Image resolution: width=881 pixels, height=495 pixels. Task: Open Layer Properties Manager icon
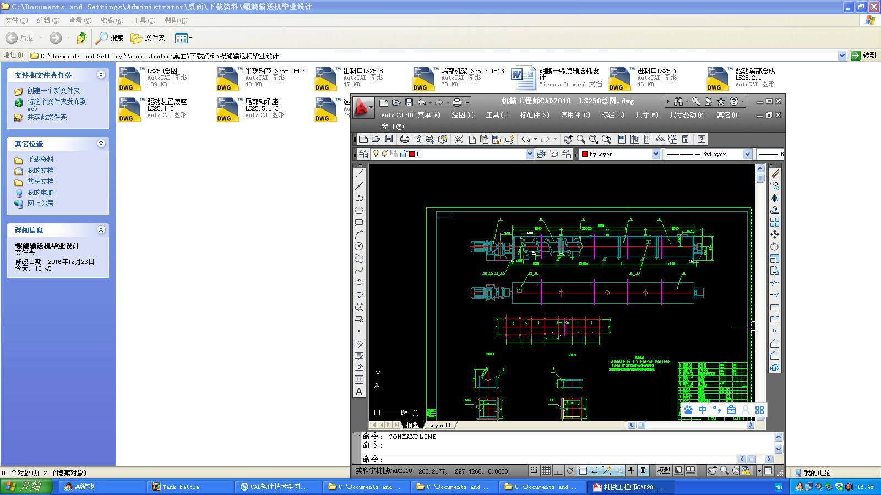coord(363,154)
